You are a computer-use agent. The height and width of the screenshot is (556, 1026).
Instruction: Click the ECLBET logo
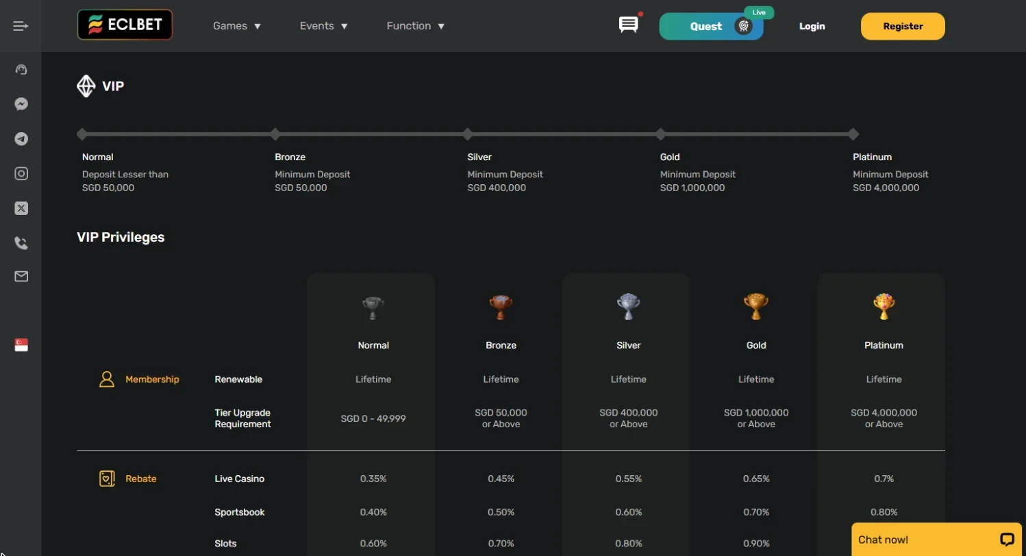tap(125, 25)
